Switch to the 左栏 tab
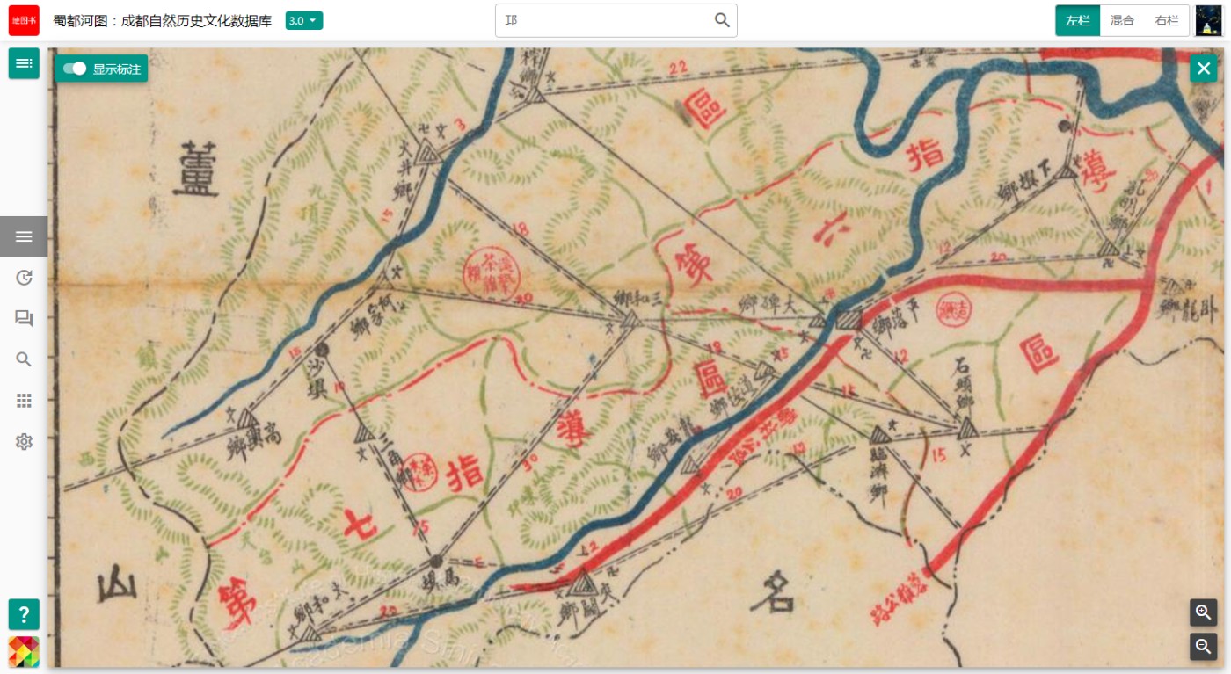The height and width of the screenshot is (674, 1231). point(1078,20)
